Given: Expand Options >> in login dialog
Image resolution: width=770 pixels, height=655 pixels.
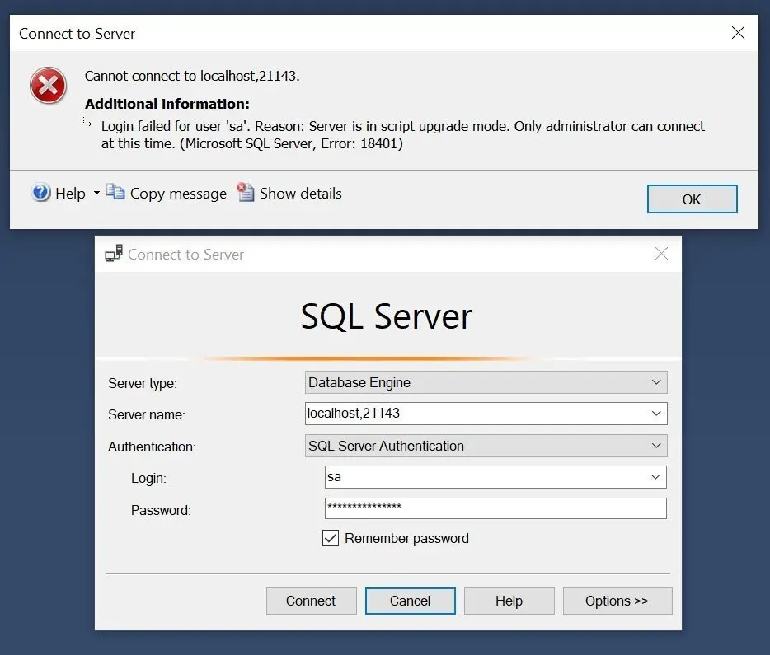Looking at the screenshot, I should 617,601.
